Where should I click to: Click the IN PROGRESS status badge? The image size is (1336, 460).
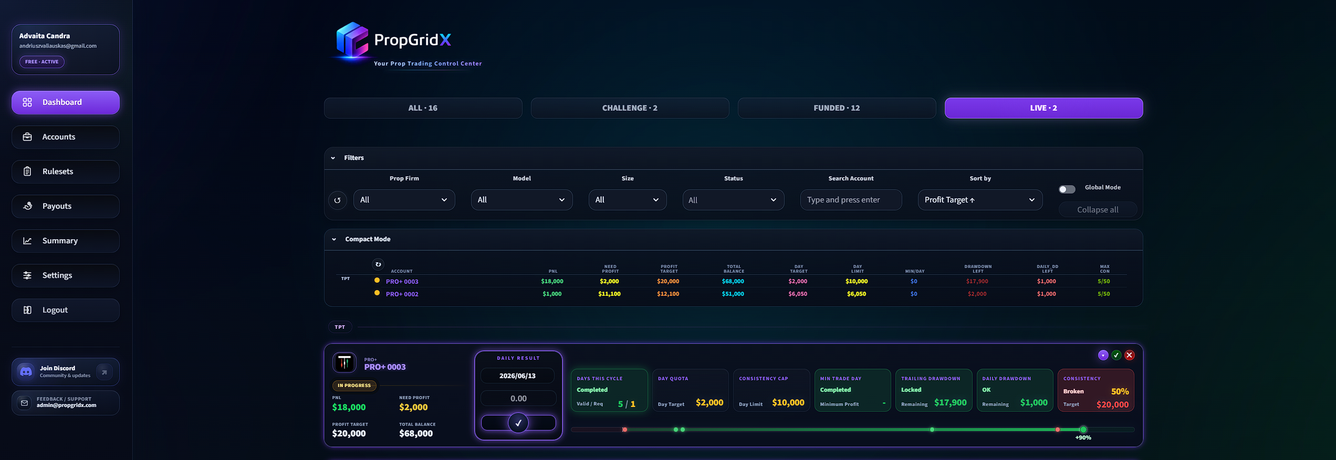click(354, 386)
